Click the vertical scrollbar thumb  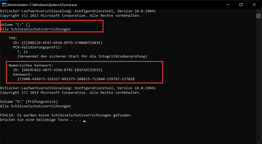[258, 16]
